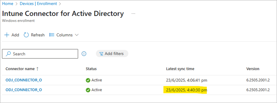Click the Refresh circular arrow icon
This screenshot has height=103, width=277.
pyautogui.click(x=26, y=35)
